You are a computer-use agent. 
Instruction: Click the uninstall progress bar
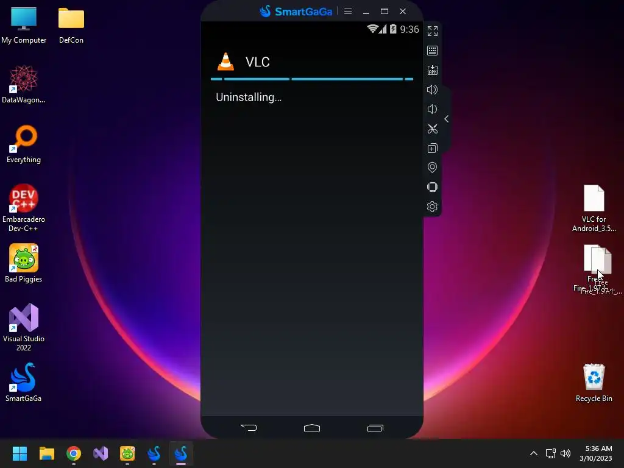coord(312,79)
